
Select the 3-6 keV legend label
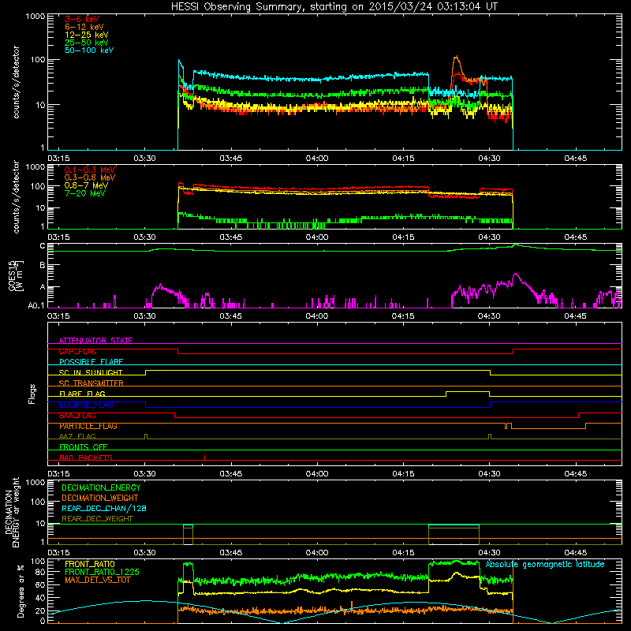click(x=82, y=19)
